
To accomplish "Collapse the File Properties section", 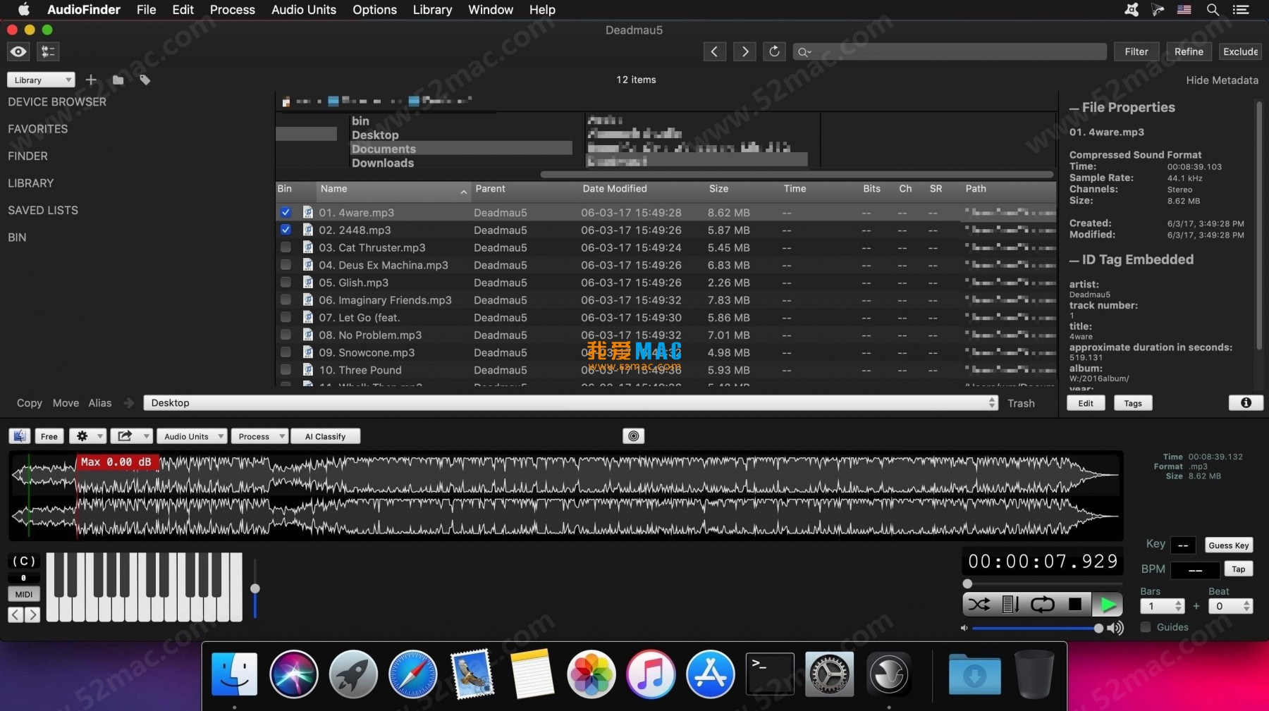I will click(1074, 108).
